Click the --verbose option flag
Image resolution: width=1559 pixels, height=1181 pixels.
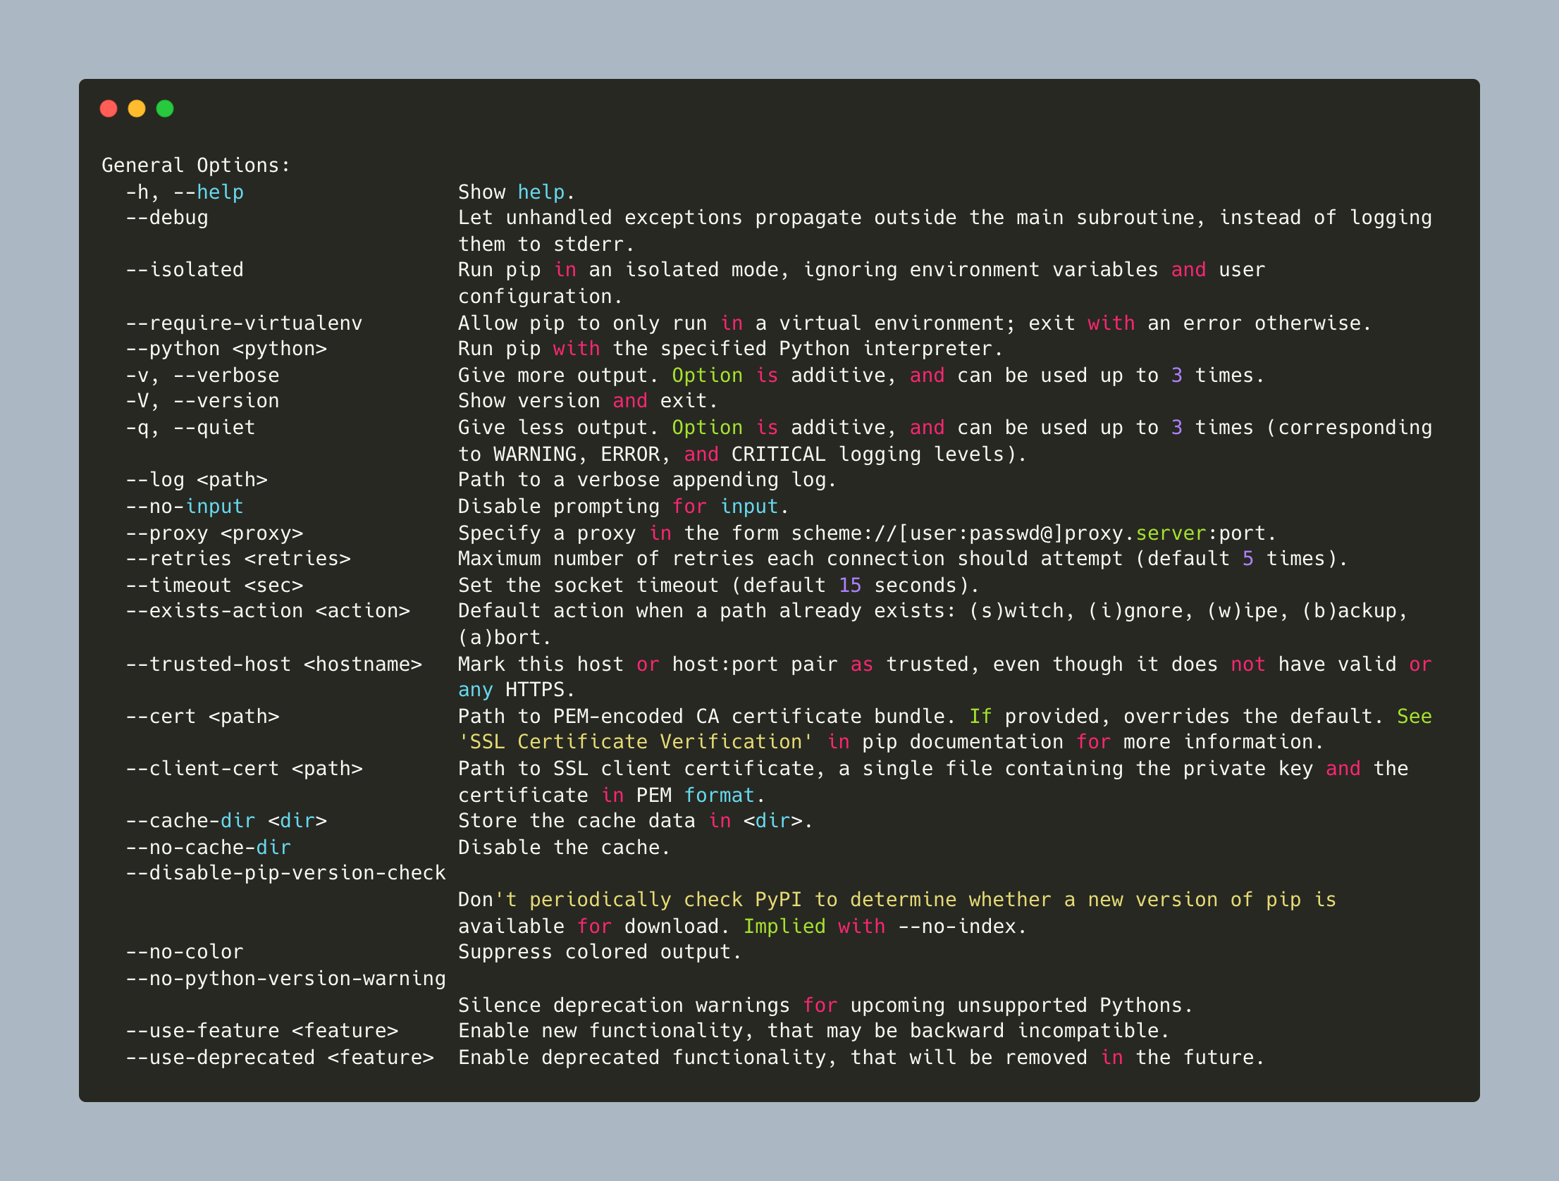(226, 376)
